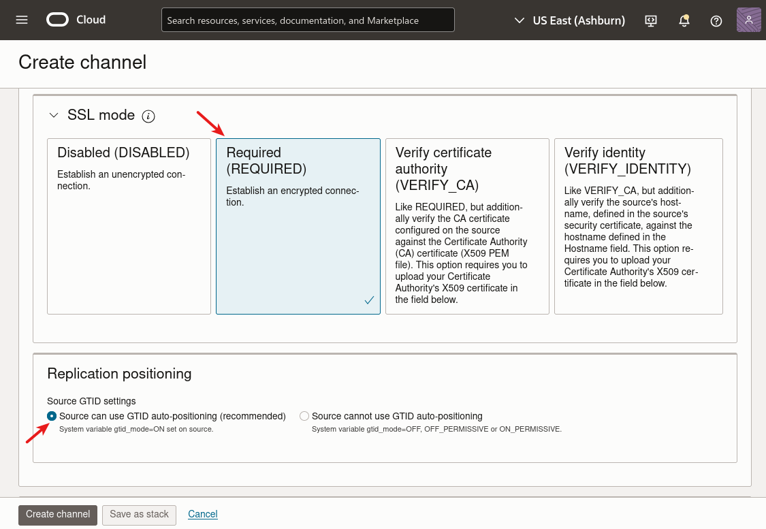
Task: Click the Source GTID settings label
Action: tap(91, 401)
